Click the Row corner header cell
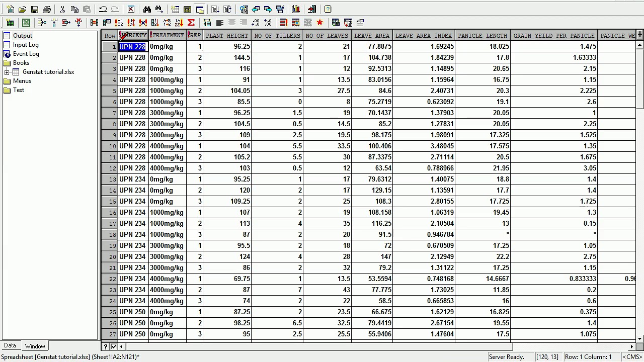This screenshot has width=644, height=362. pos(110,36)
